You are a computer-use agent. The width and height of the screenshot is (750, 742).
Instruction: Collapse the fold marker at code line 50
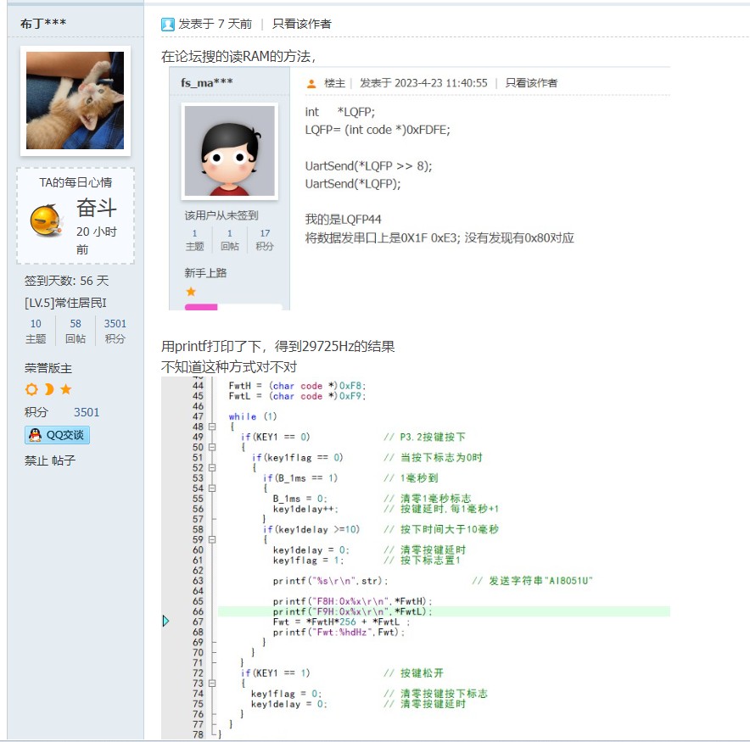click(x=212, y=447)
